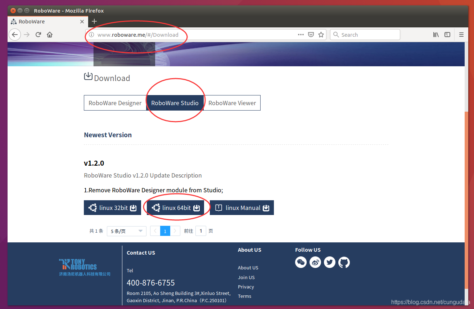Viewport: 474px width, 309px height.
Task: Click the Follow US heading
Action: (x=308, y=250)
